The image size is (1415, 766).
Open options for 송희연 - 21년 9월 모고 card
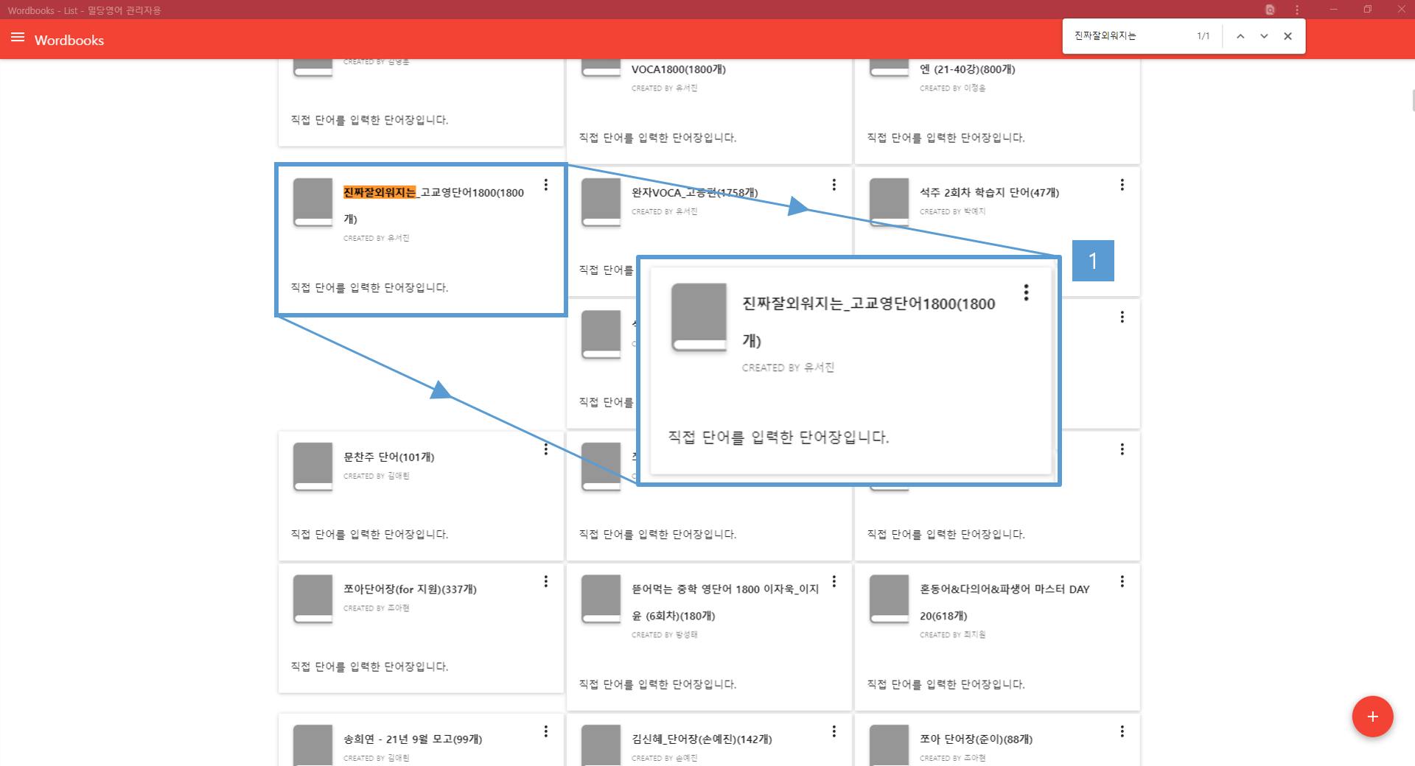point(545,731)
